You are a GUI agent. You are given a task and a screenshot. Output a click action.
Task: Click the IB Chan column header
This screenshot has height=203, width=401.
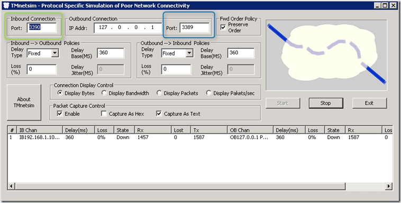[x=40, y=130]
